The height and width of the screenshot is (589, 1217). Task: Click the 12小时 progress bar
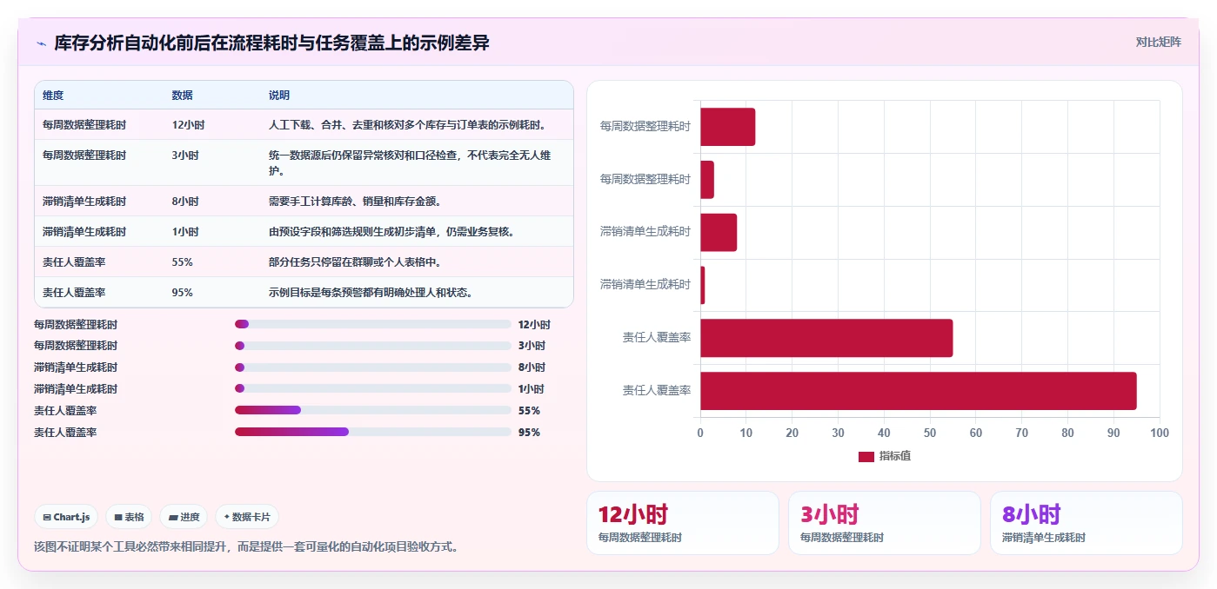372,324
